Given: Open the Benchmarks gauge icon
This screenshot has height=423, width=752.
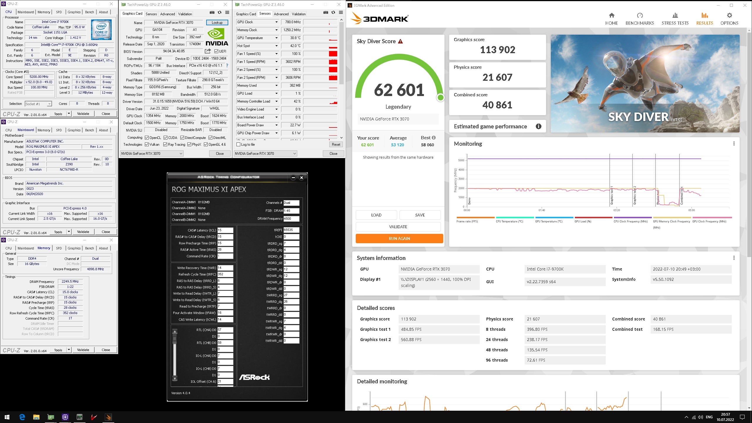Looking at the screenshot, I should [x=640, y=15].
